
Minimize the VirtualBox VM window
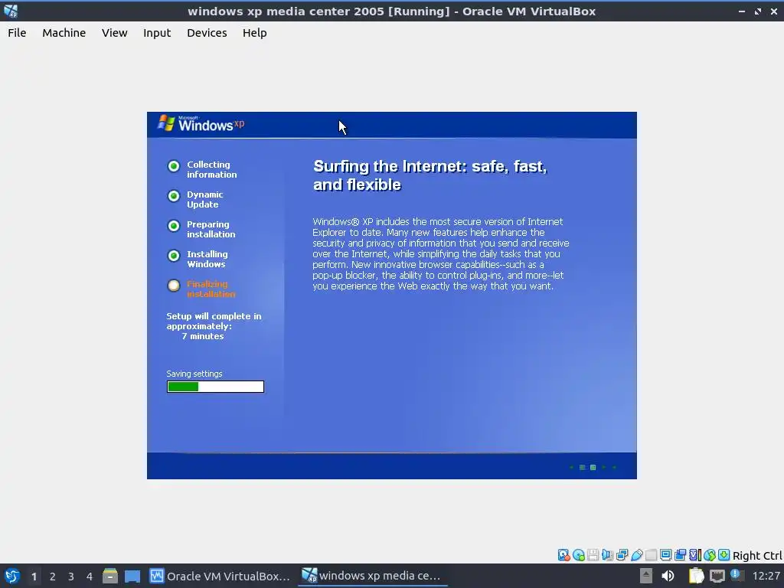pos(742,11)
